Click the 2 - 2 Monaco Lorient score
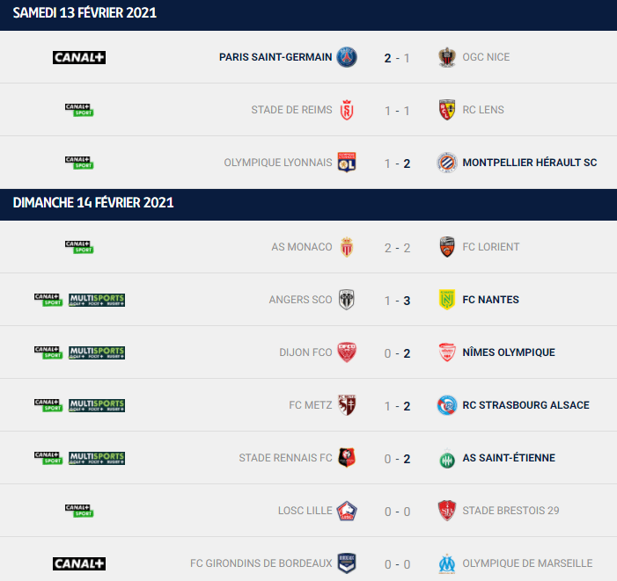The width and height of the screenshot is (617, 581). click(x=397, y=248)
